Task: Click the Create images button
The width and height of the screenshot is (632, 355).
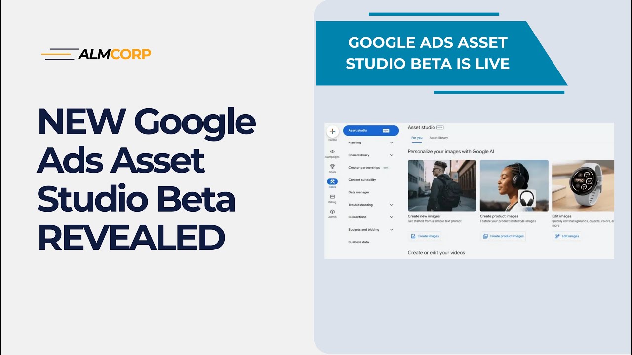Action: tap(425, 236)
